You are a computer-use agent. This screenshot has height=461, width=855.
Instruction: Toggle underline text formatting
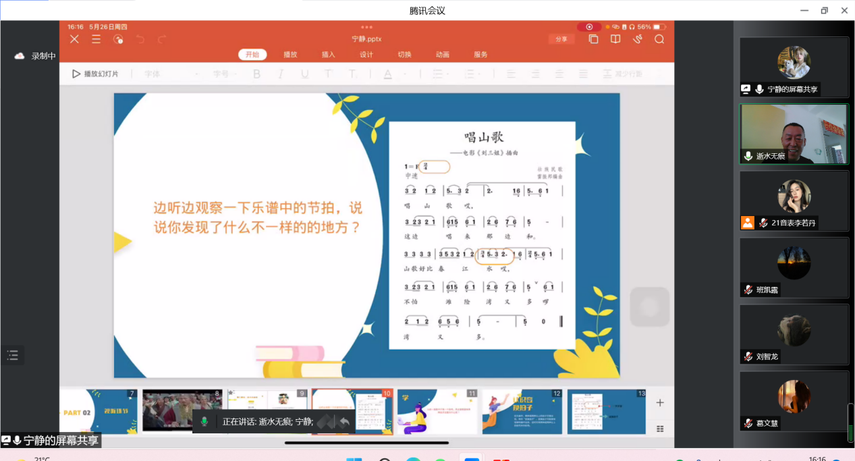pos(304,74)
